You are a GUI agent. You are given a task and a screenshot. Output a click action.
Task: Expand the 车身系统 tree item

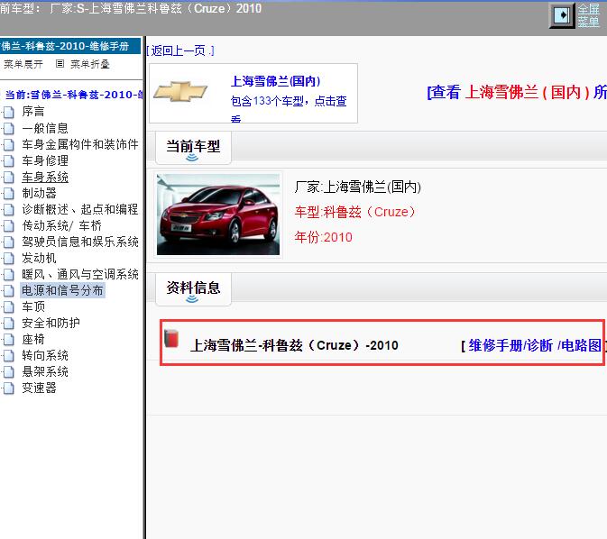click(45, 177)
